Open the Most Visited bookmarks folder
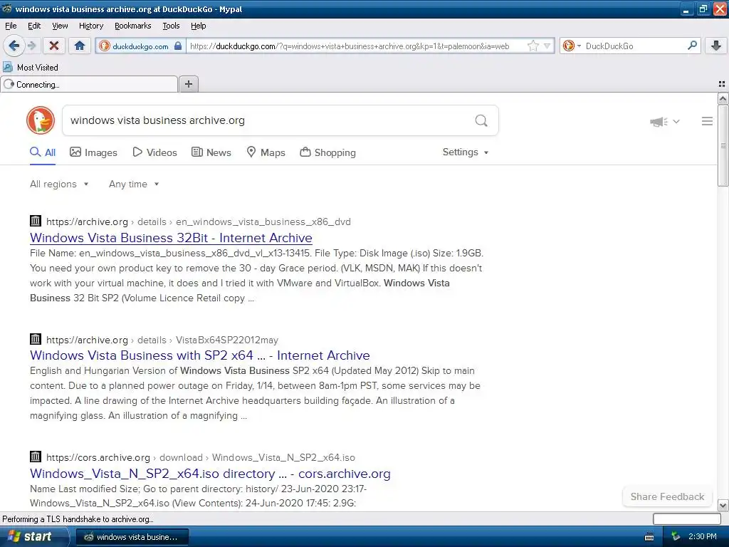 tap(31, 68)
